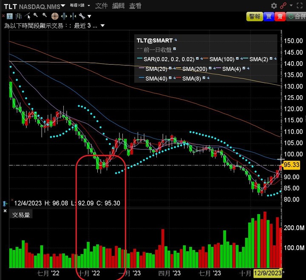Edit SMA(200) via its wrench icon
This screenshot has height=280, width=306.
click(x=214, y=68)
